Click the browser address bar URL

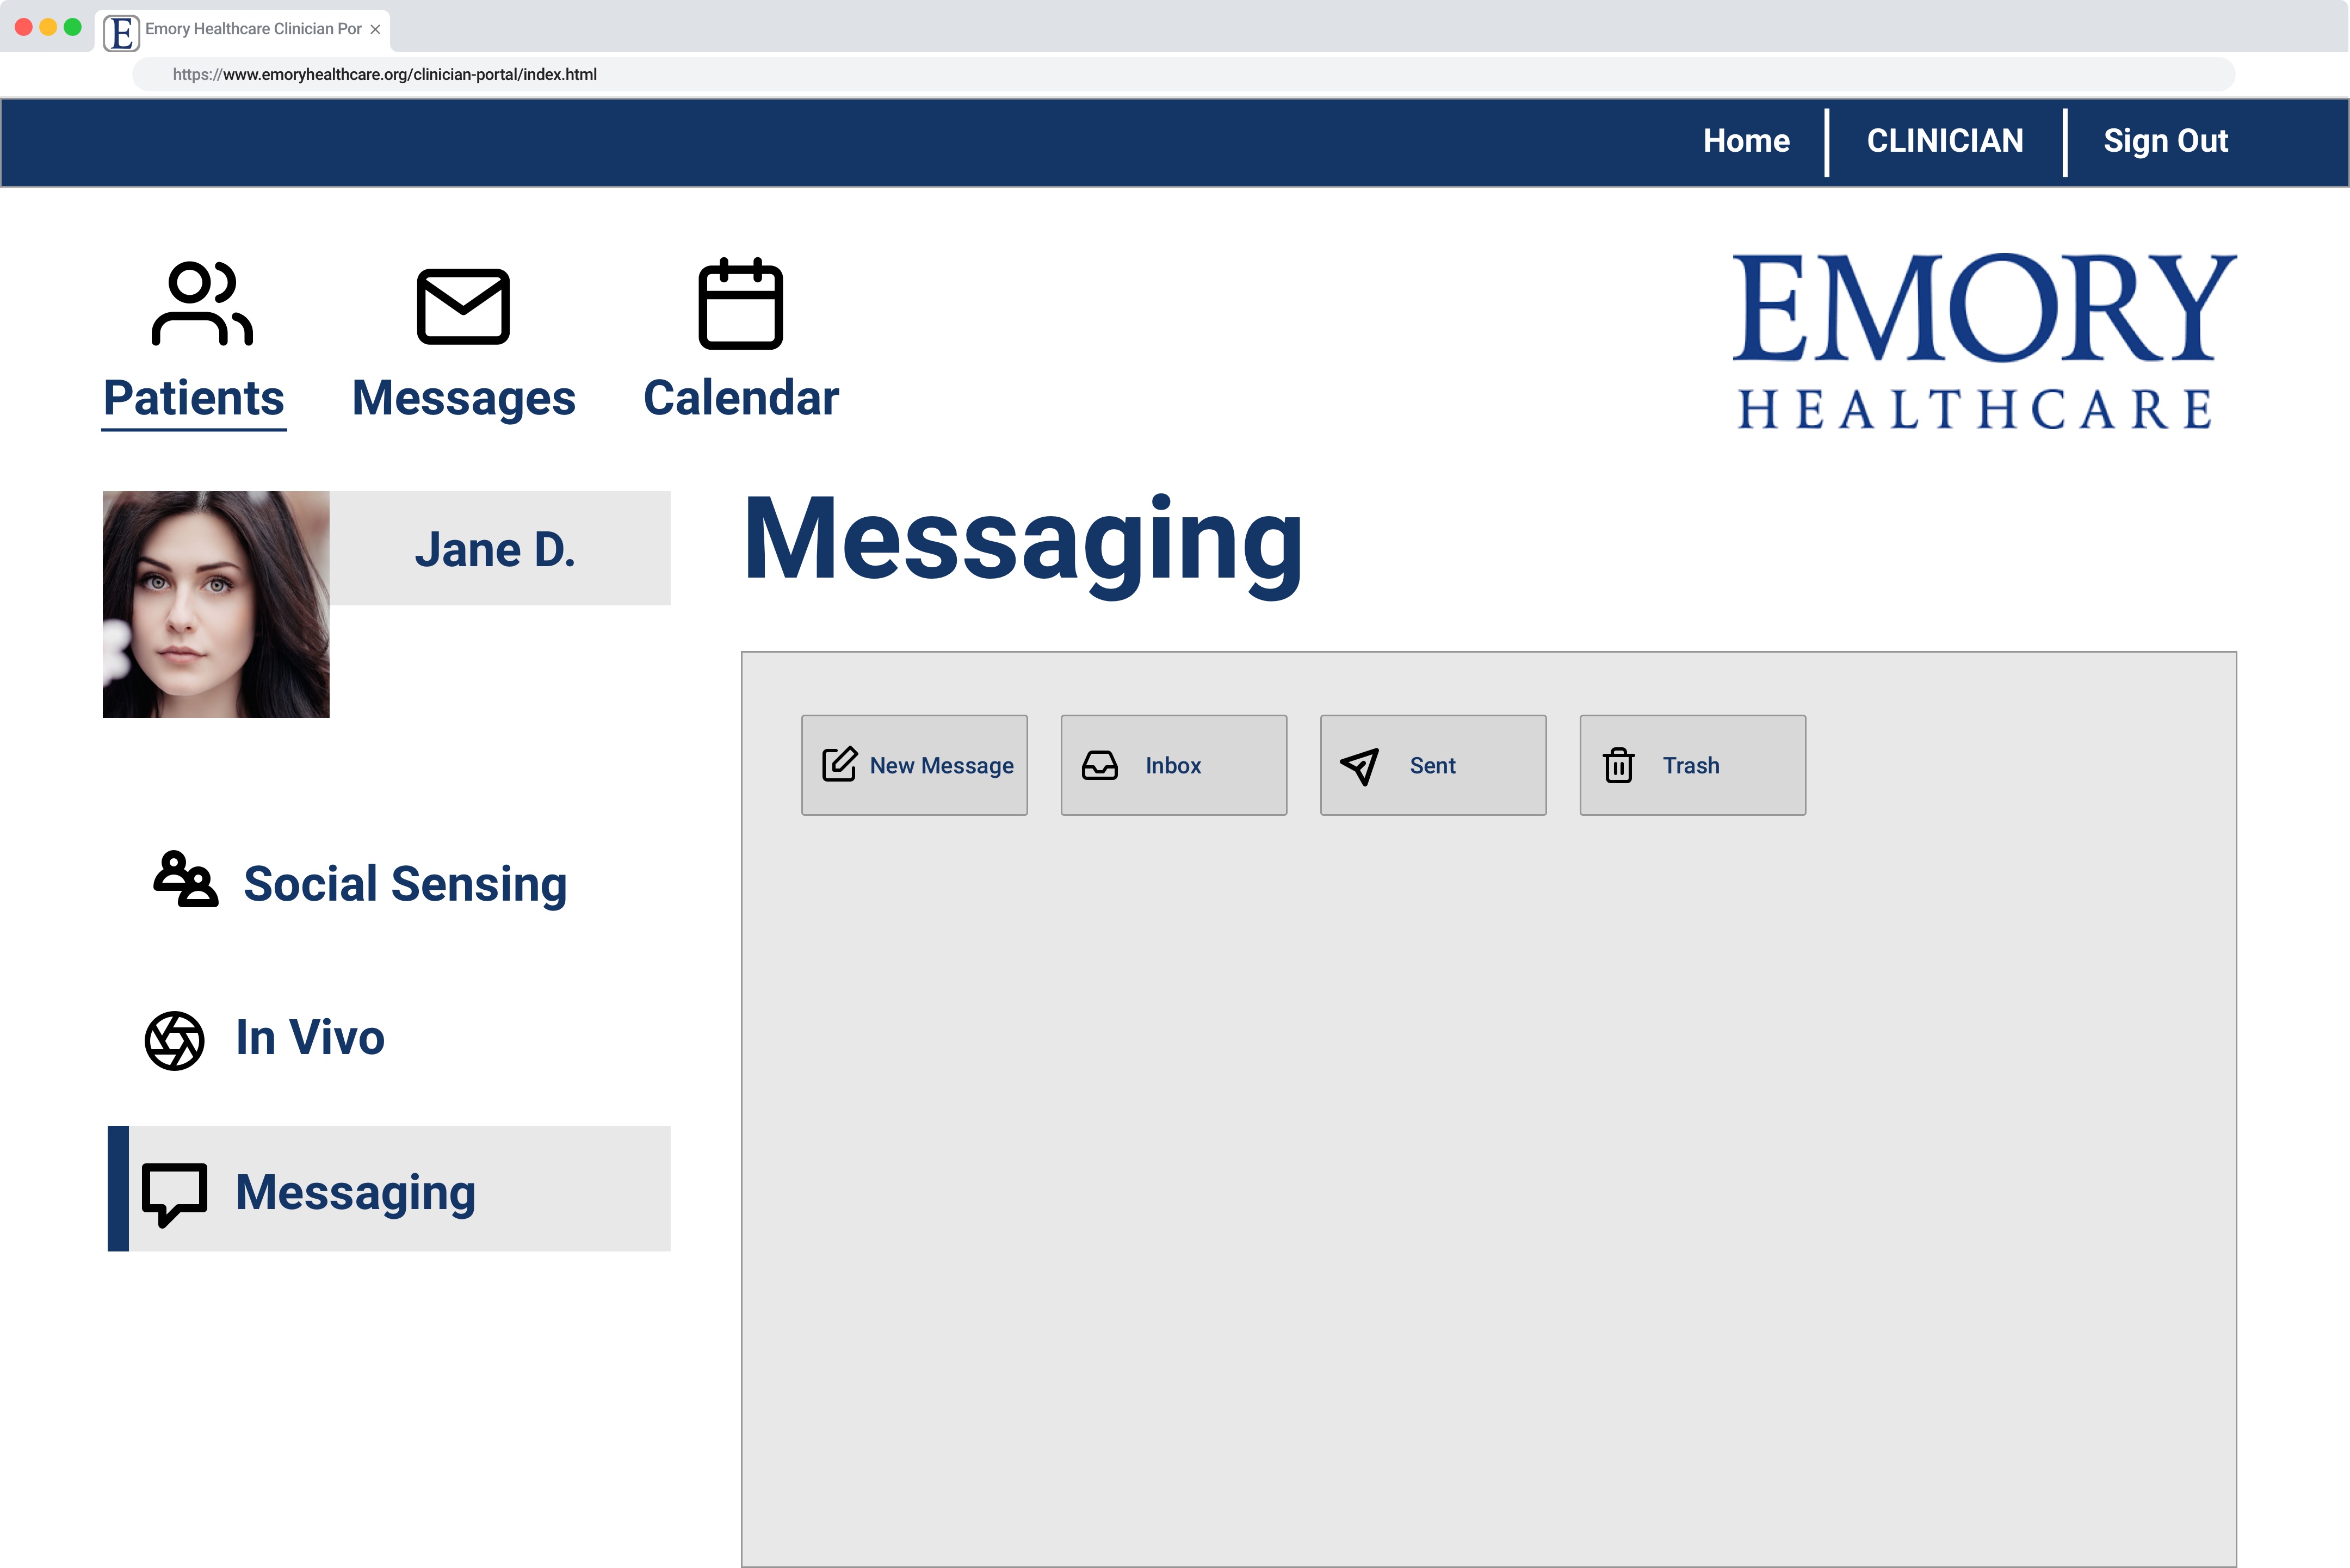coord(385,74)
